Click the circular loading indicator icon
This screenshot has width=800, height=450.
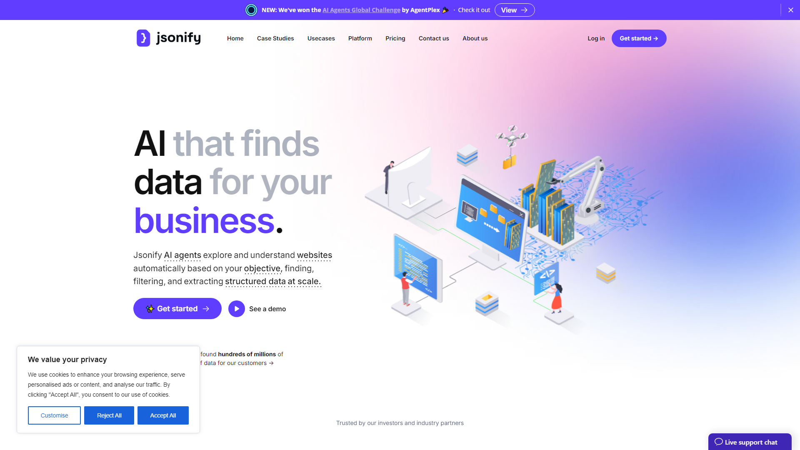coord(250,10)
